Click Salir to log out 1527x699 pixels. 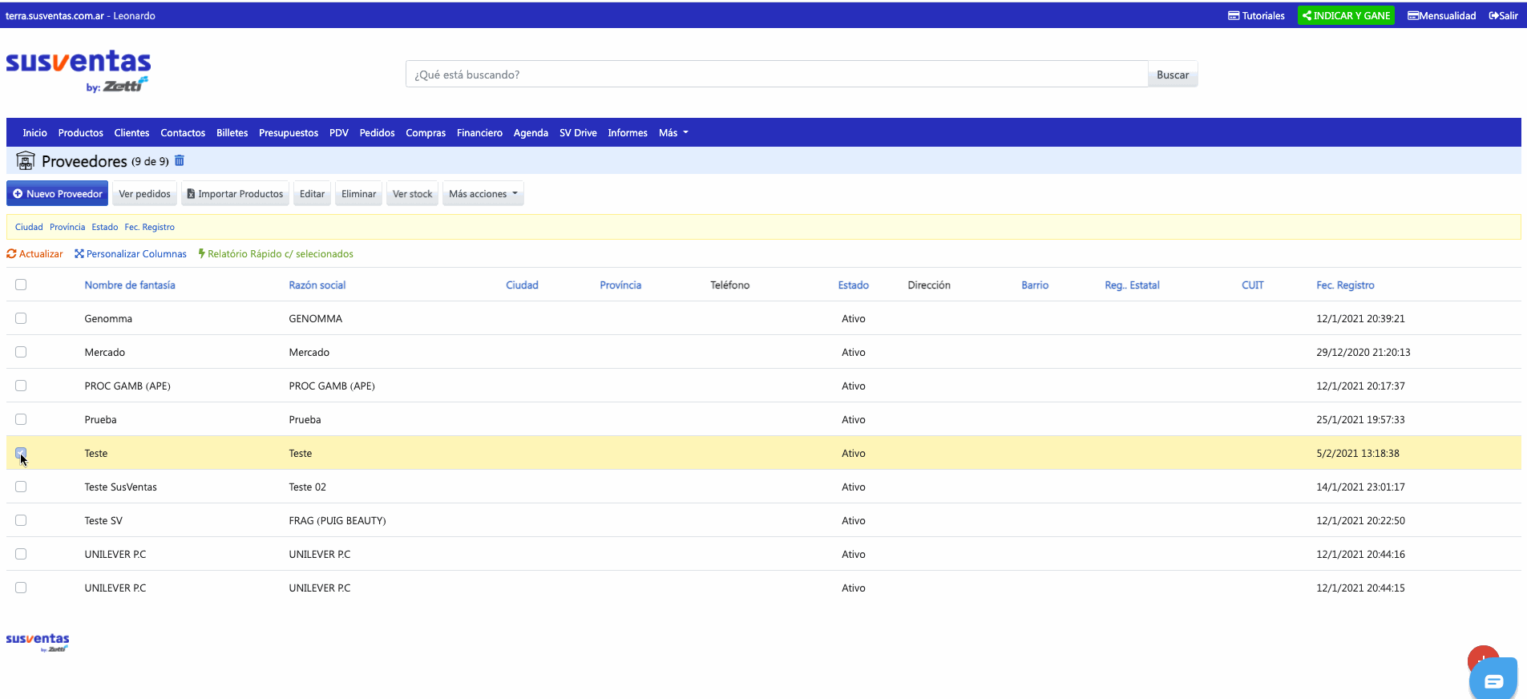coord(1503,15)
